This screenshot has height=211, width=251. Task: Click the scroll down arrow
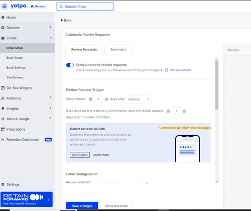point(217,181)
